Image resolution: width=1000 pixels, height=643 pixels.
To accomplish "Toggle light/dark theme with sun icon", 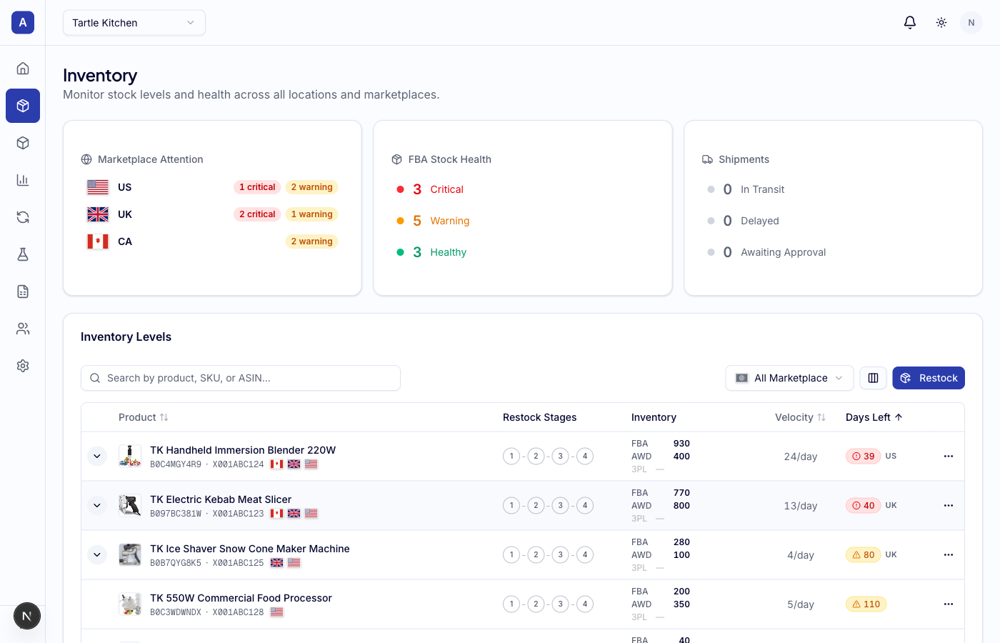I will 941,22.
